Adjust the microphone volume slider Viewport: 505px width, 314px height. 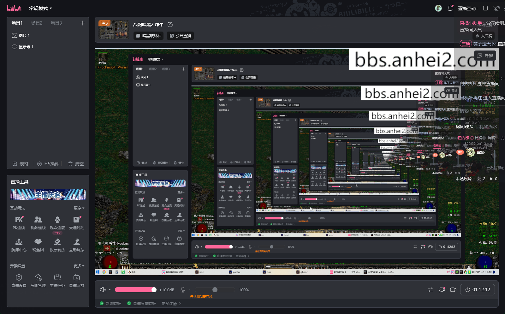click(x=215, y=290)
